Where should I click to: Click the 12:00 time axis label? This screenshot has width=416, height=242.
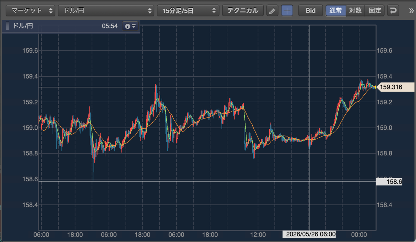click(258, 234)
